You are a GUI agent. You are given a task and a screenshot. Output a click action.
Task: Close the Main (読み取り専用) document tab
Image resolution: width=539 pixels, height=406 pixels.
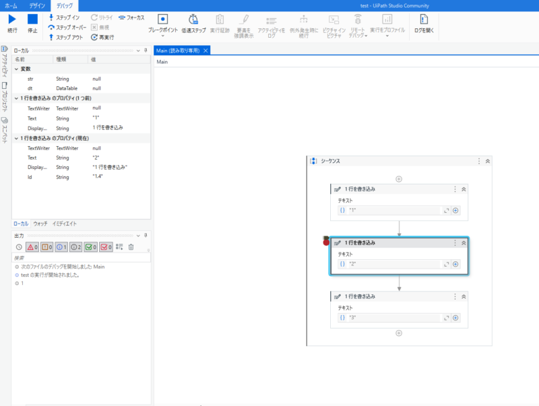pos(205,50)
